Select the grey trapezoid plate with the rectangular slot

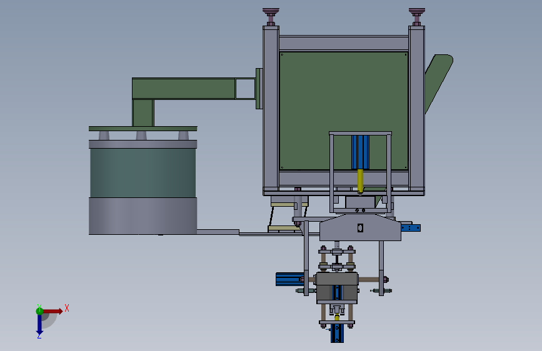click(x=360, y=227)
